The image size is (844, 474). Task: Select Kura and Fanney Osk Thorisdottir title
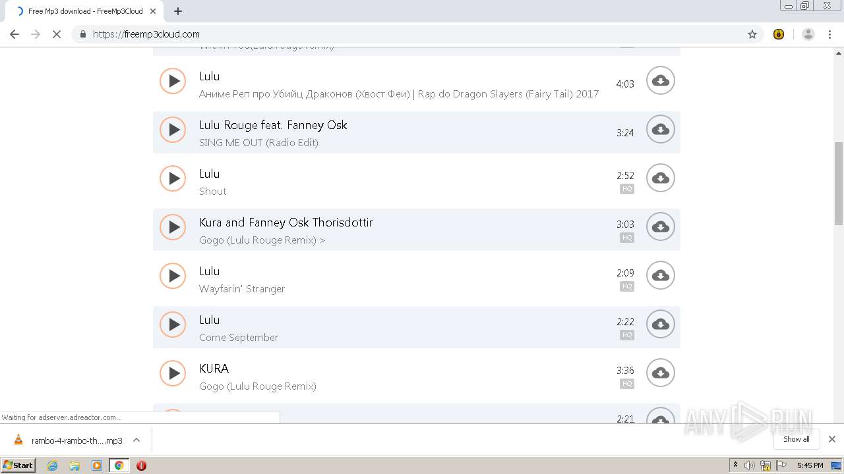(286, 223)
